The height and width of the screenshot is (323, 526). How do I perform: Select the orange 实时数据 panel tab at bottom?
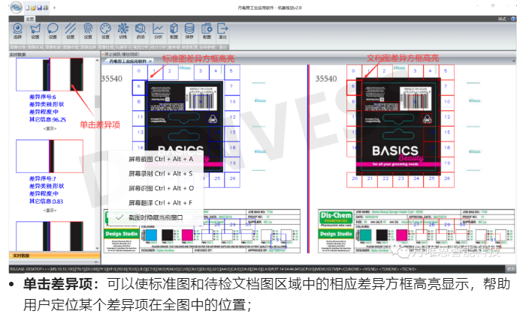pos(54,256)
